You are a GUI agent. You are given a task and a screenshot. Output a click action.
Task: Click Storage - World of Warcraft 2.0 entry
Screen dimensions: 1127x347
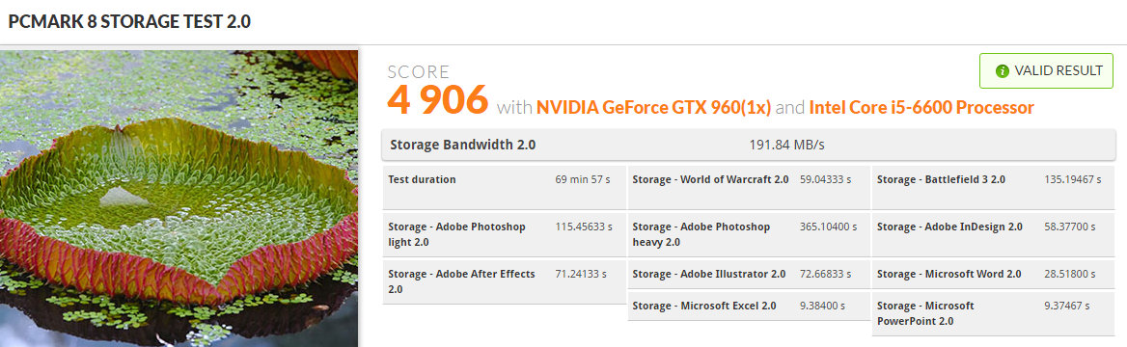[749, 188]
